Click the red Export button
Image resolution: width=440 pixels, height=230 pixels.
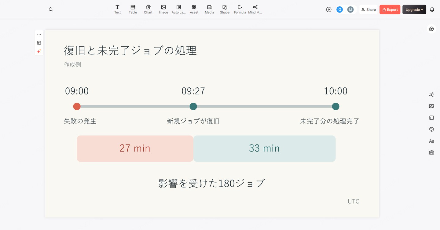click(390, 9)
